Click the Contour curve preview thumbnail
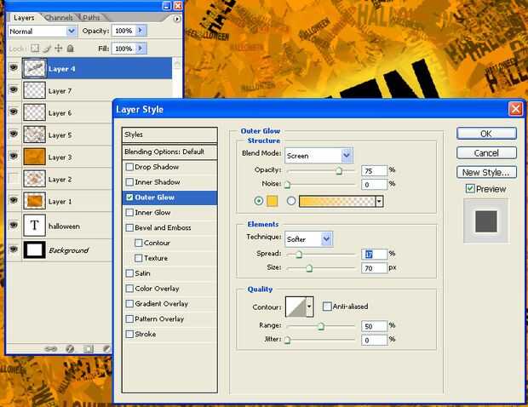The height and width of the screenshot is (407, 528). click(296, 307)
